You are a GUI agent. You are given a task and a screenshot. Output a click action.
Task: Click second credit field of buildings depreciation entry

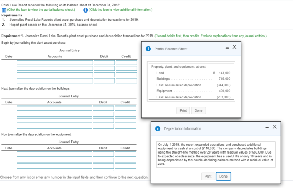pos(125,114)
